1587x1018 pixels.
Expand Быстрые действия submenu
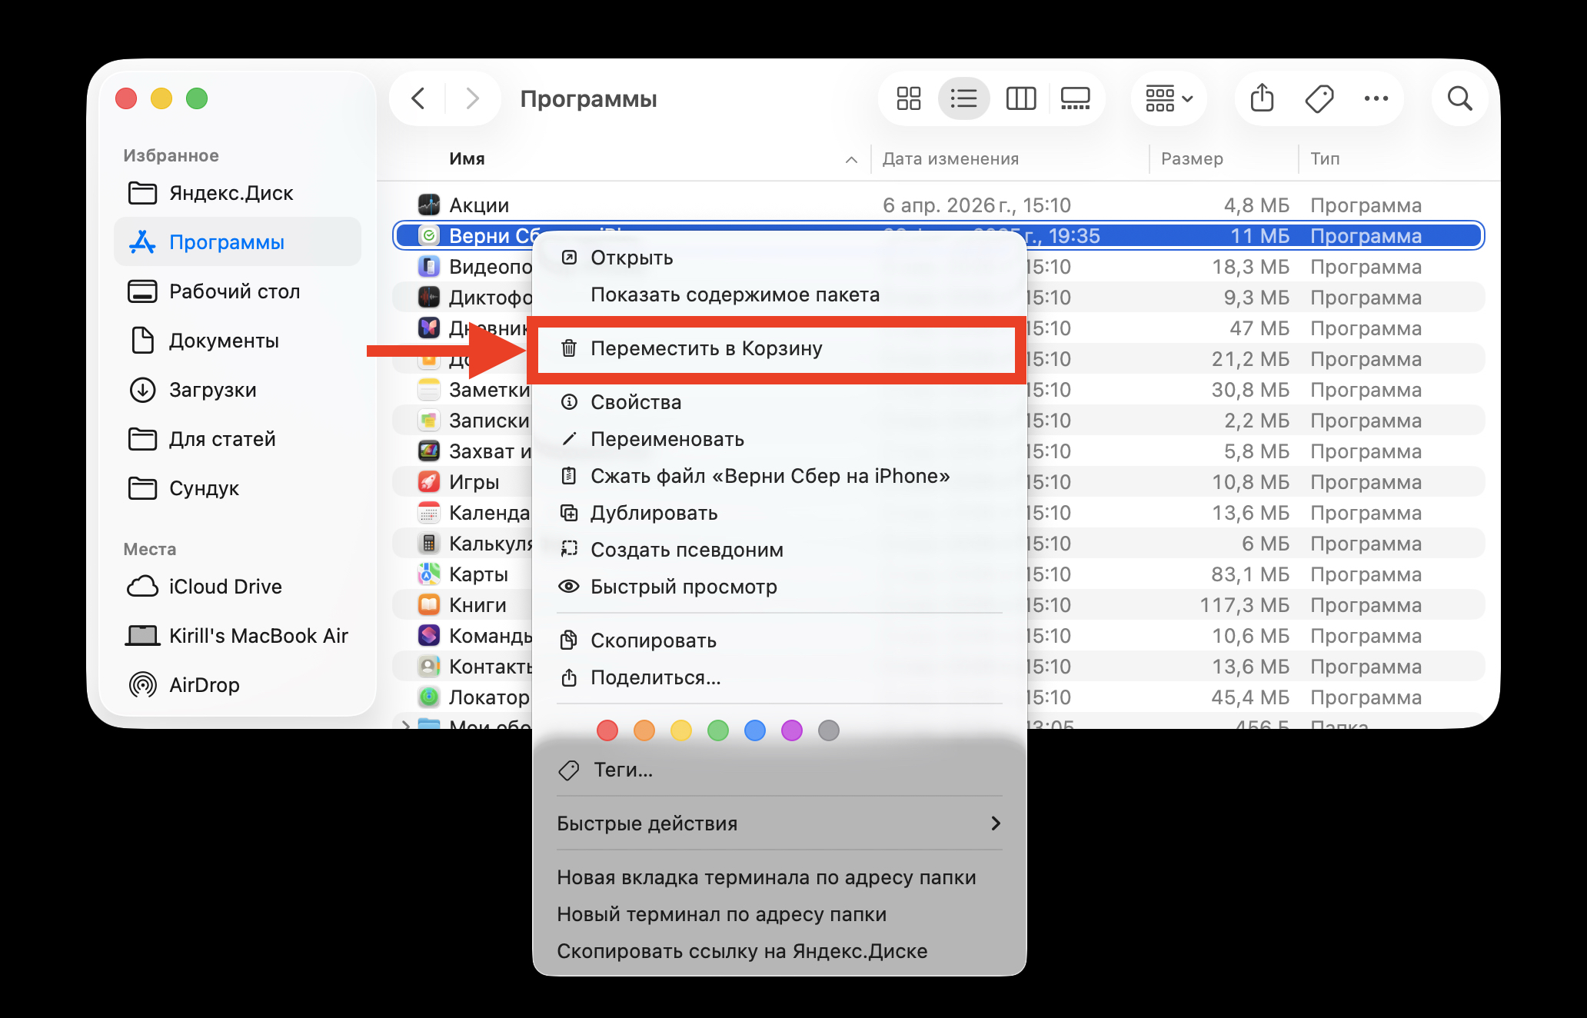pyautogui.click(x=780, y=823)
